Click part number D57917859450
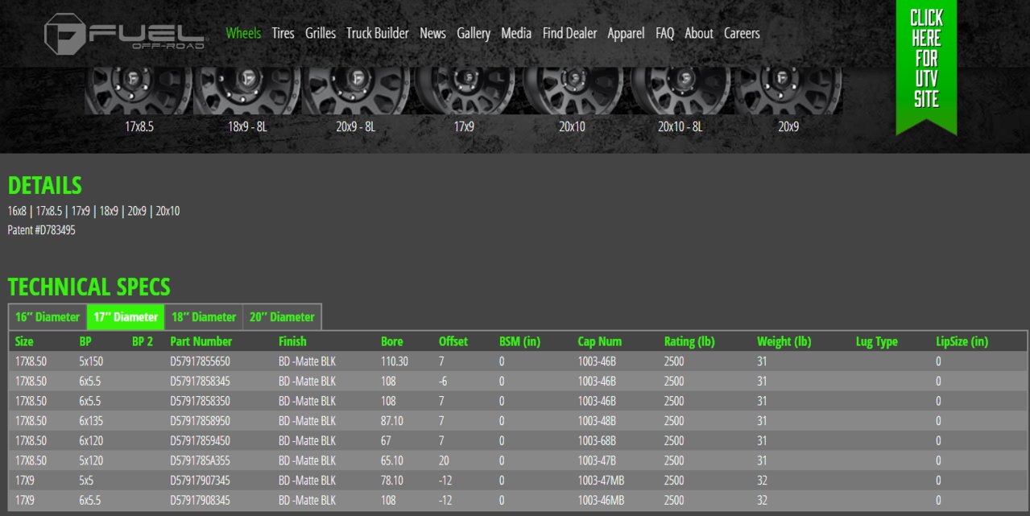Viewport: 1030px width, 516px height. [200, 440]
